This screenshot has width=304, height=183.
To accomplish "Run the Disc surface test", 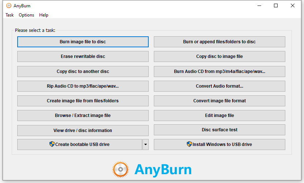I will [x=219, y=130].
